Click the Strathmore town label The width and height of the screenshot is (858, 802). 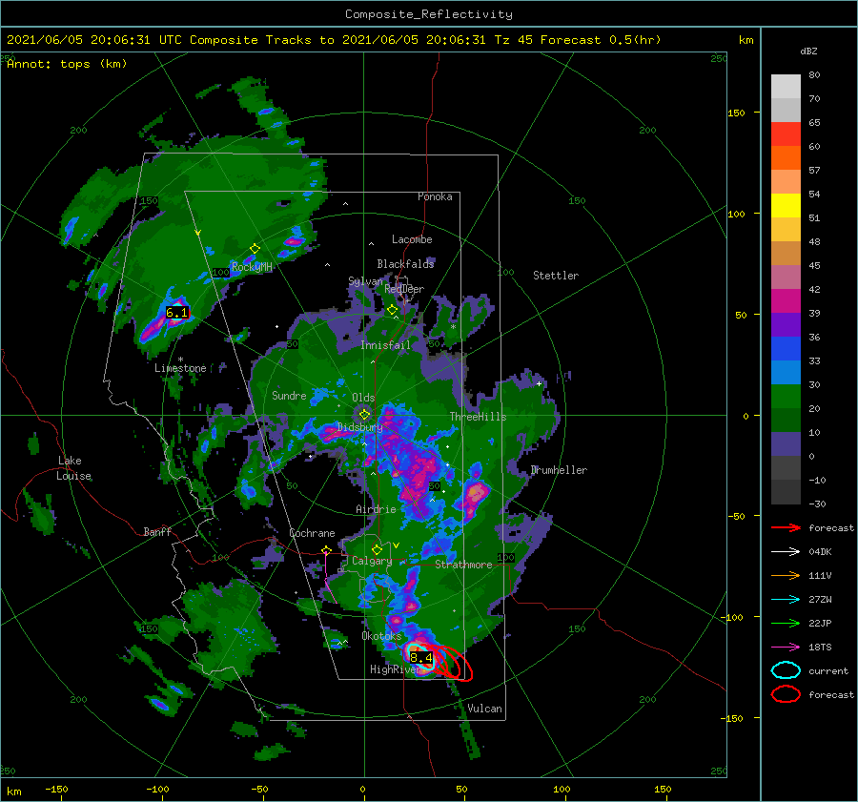pos(463,565)
